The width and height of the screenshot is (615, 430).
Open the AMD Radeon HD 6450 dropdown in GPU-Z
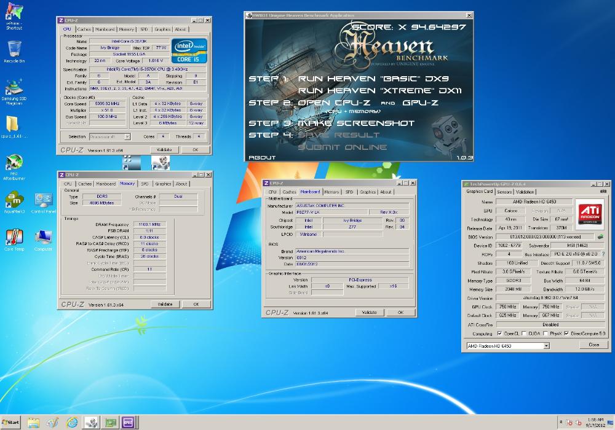[546, 346]
